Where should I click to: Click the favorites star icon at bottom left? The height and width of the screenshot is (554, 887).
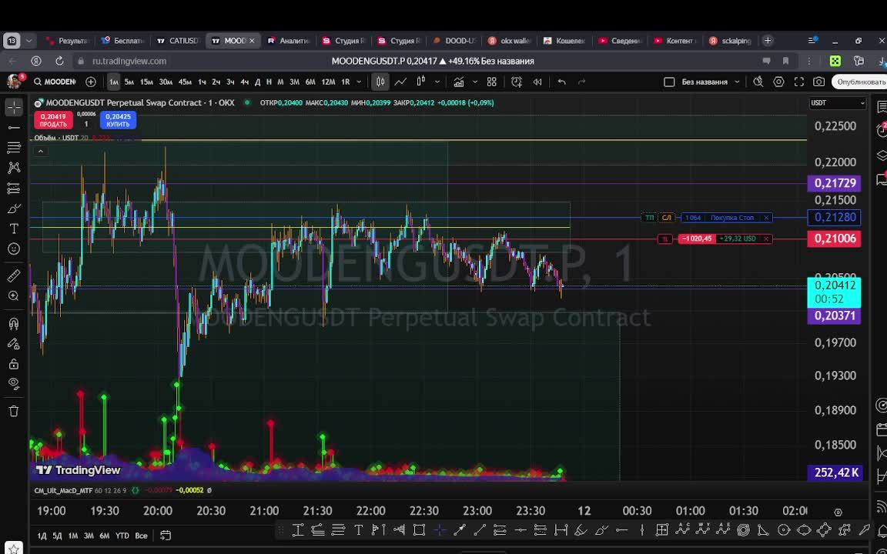coord(14,549)
